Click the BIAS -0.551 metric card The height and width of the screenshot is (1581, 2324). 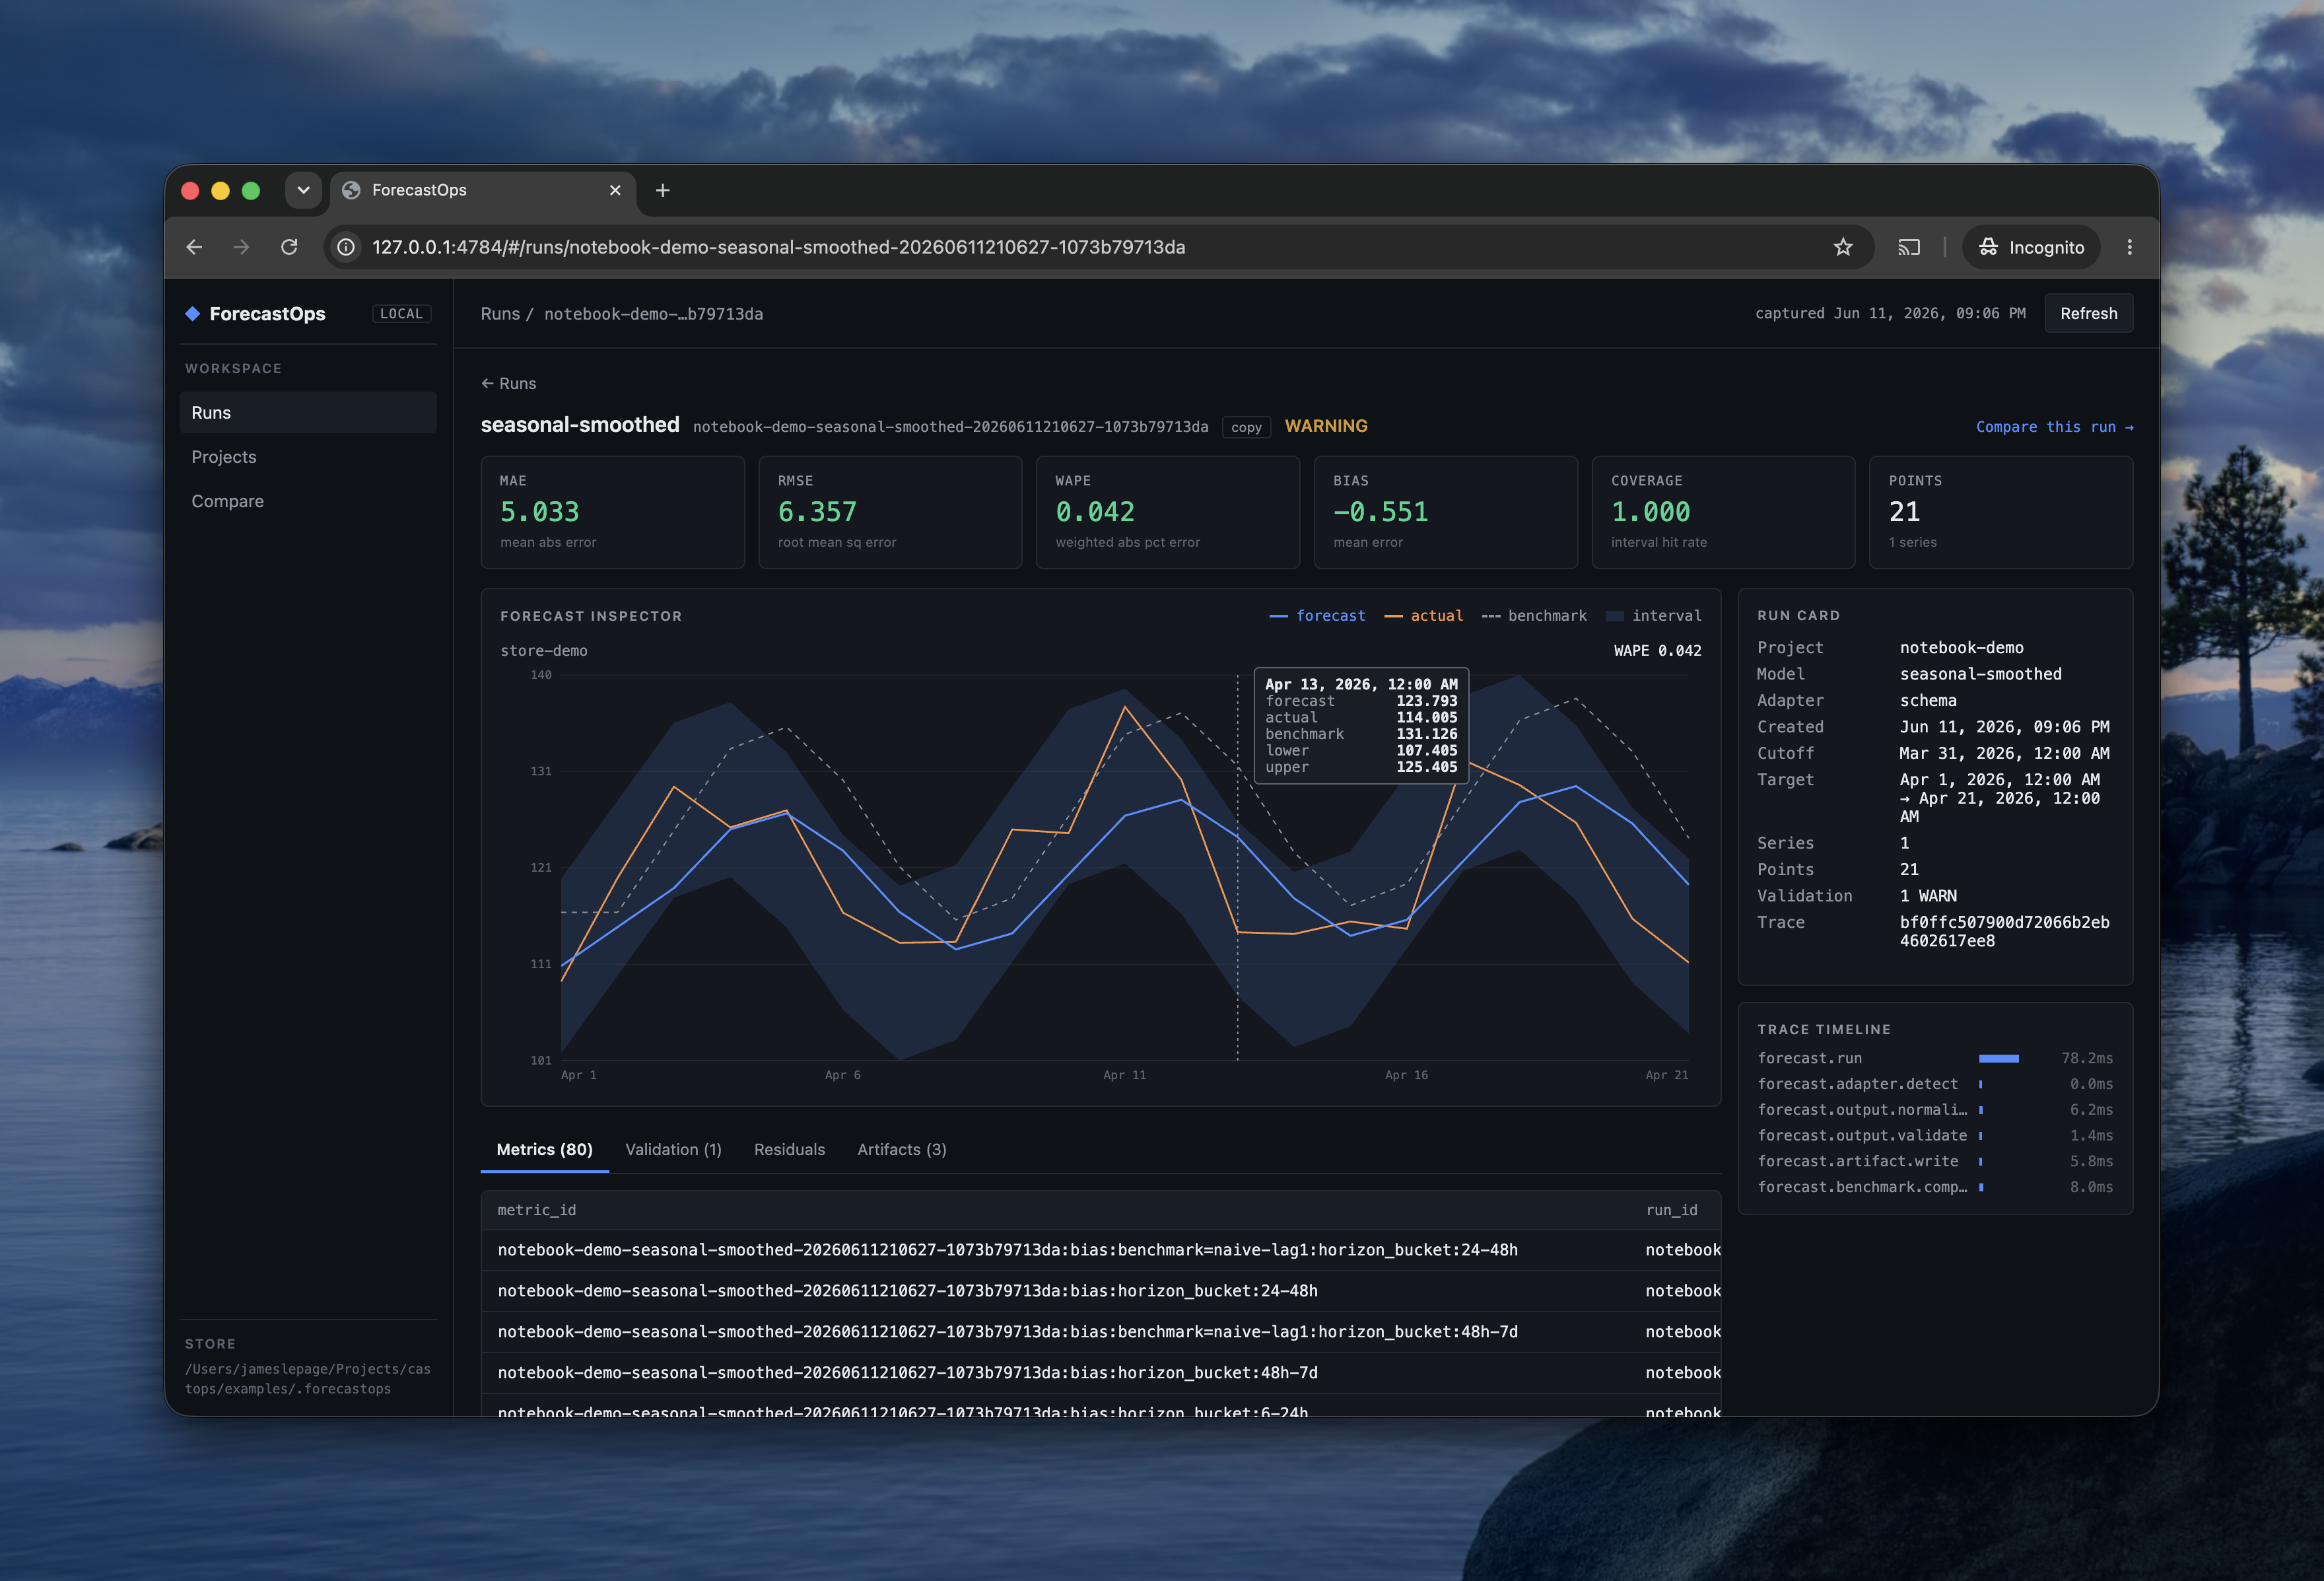pyautogui.click(x=1446, y=513)
